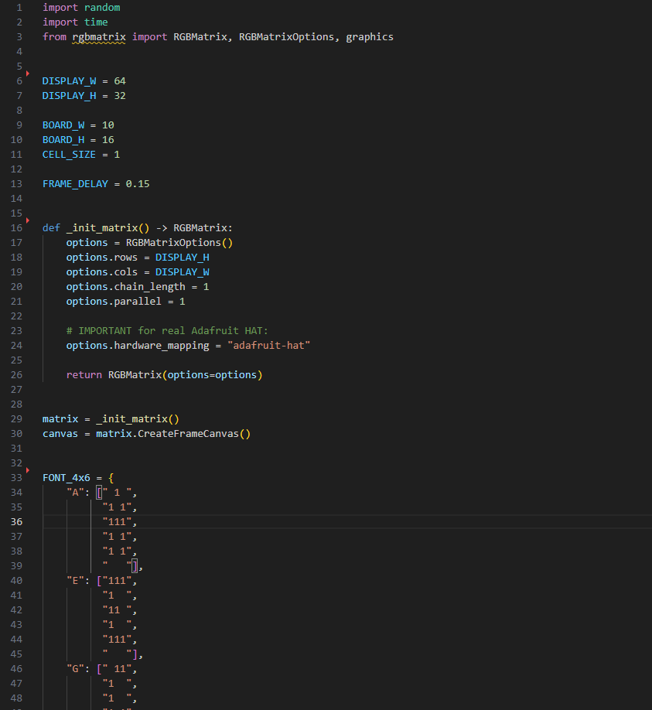This screenshot has height=710, width=652.
Task: Click line number 36 in the gutter
Action: (x=17, y=521)
